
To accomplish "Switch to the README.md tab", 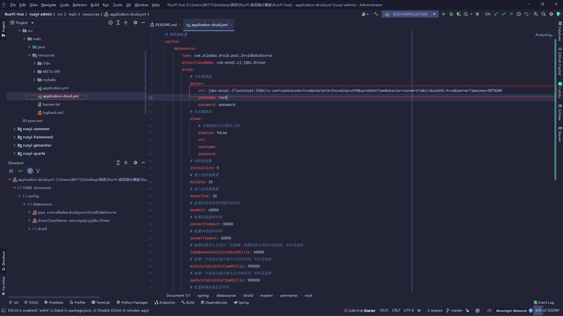I will pyautogui.click(x=166, y=25).
